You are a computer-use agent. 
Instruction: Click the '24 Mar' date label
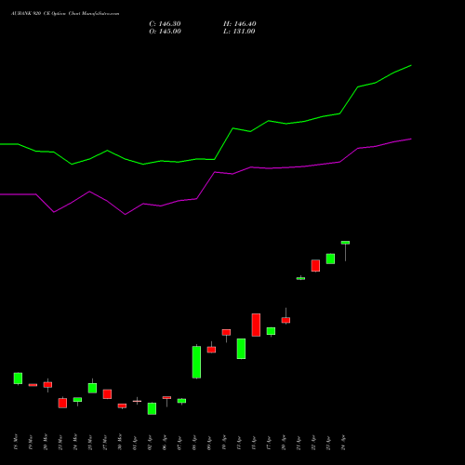75,442
